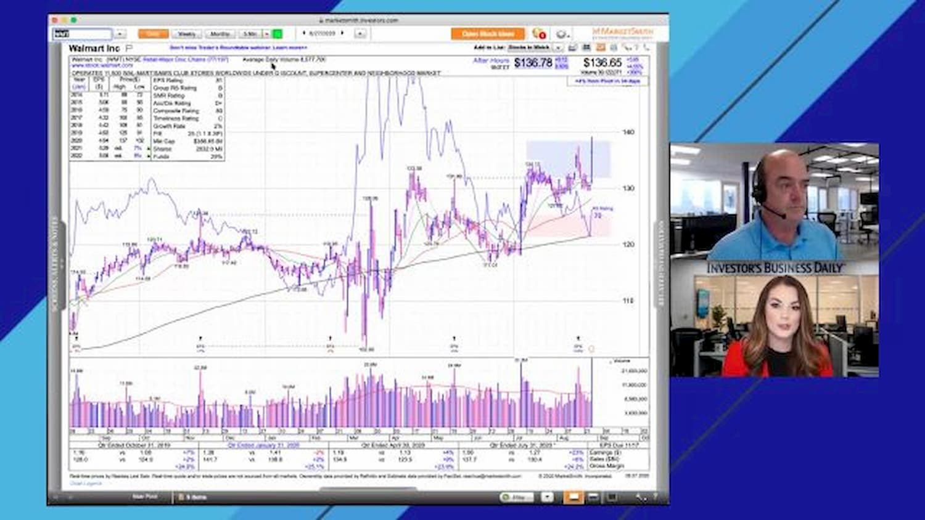Open the dropdown beside the Filter button
Screen dimensions: 925x520
point(547,497)
